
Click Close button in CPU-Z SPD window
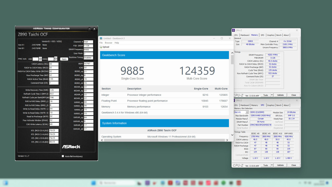click(x=293, y=165)
